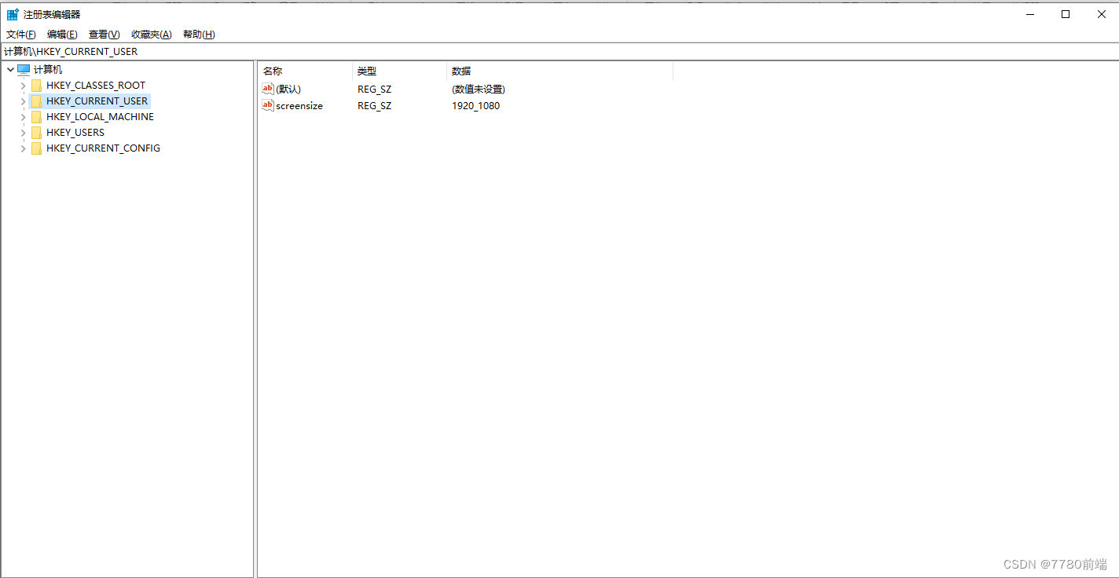Select the HKEY_CURRENT_USER tree item

click(x=97, y=101)
